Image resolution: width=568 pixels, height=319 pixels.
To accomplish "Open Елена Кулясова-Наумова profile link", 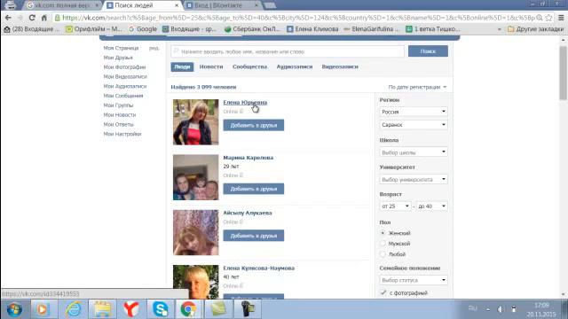I will coord(258,268).
